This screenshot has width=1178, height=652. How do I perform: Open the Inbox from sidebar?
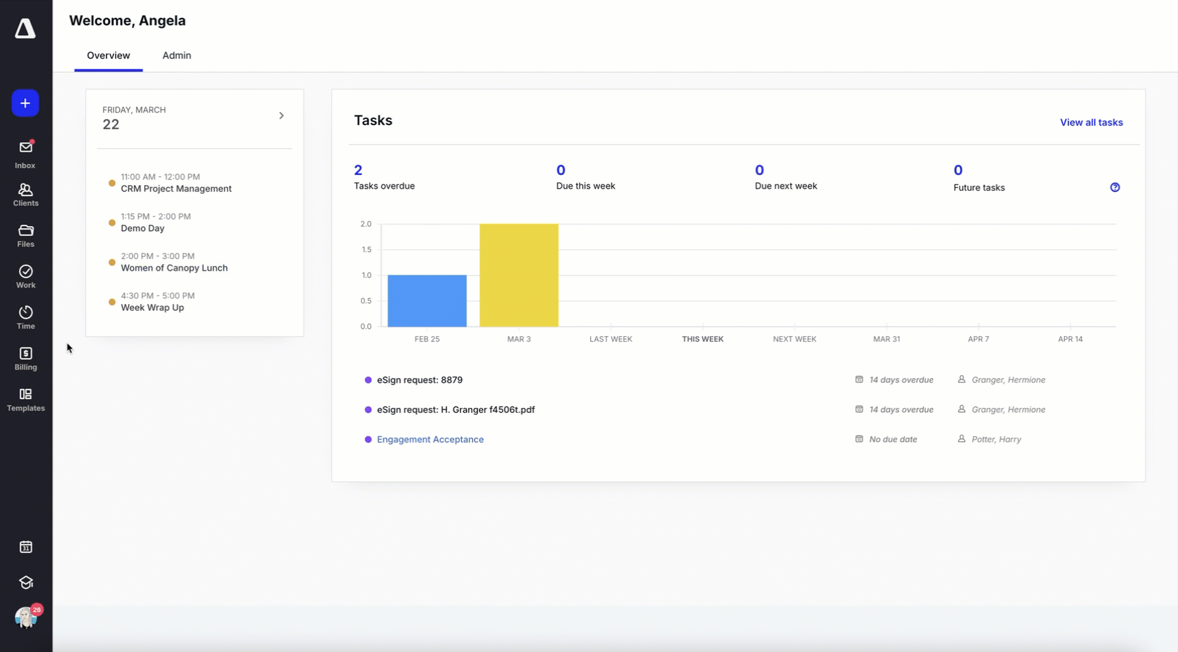[25, 154]
